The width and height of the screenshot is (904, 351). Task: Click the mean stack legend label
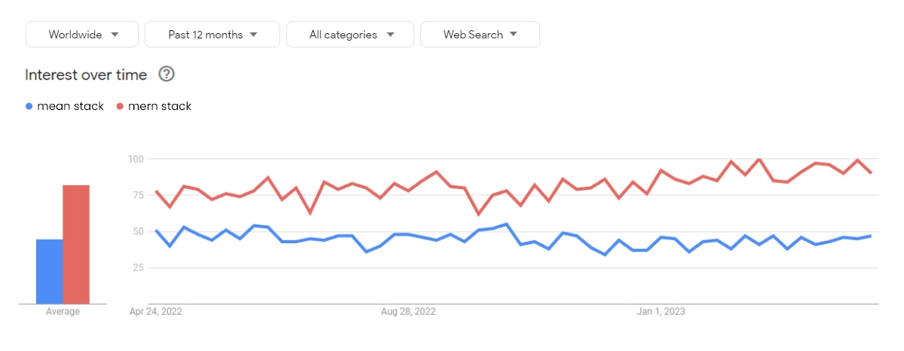[x=71, y=106]
